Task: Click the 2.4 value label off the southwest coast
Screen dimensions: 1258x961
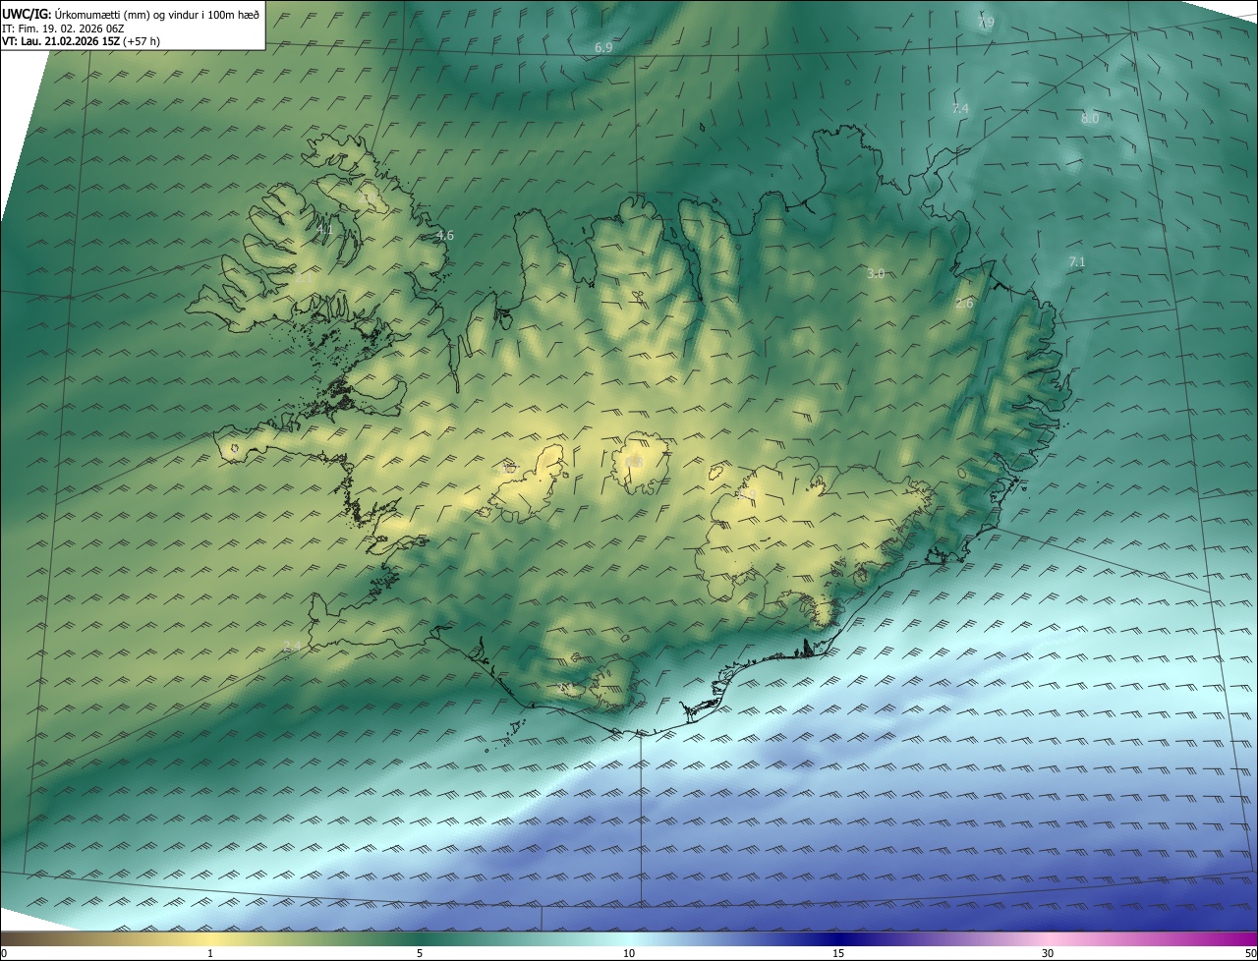Action: pyautogui.click(x=291, y=646)
